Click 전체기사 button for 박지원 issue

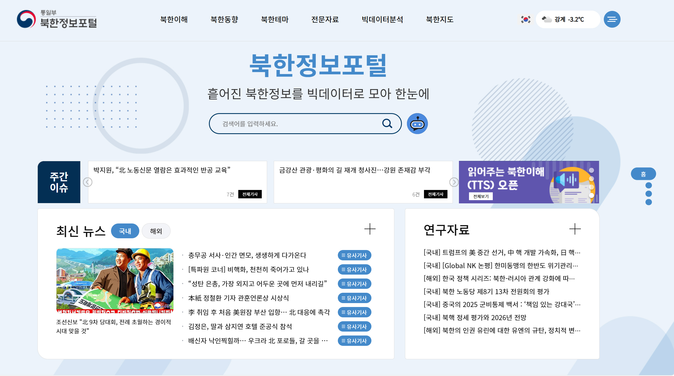[x=250, y=194]
